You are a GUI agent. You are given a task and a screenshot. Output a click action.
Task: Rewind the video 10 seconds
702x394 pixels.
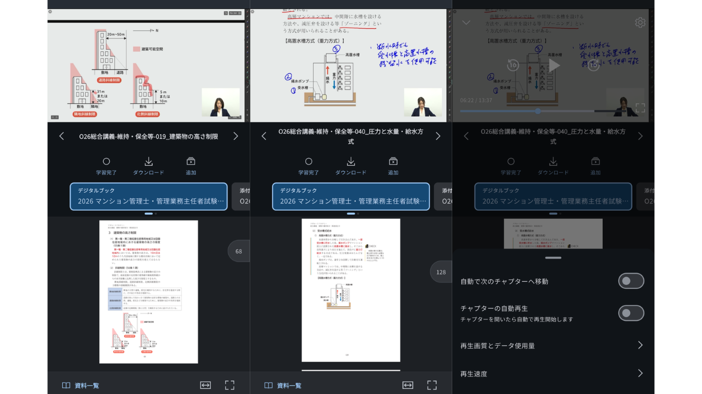click(x=513, y=65)
